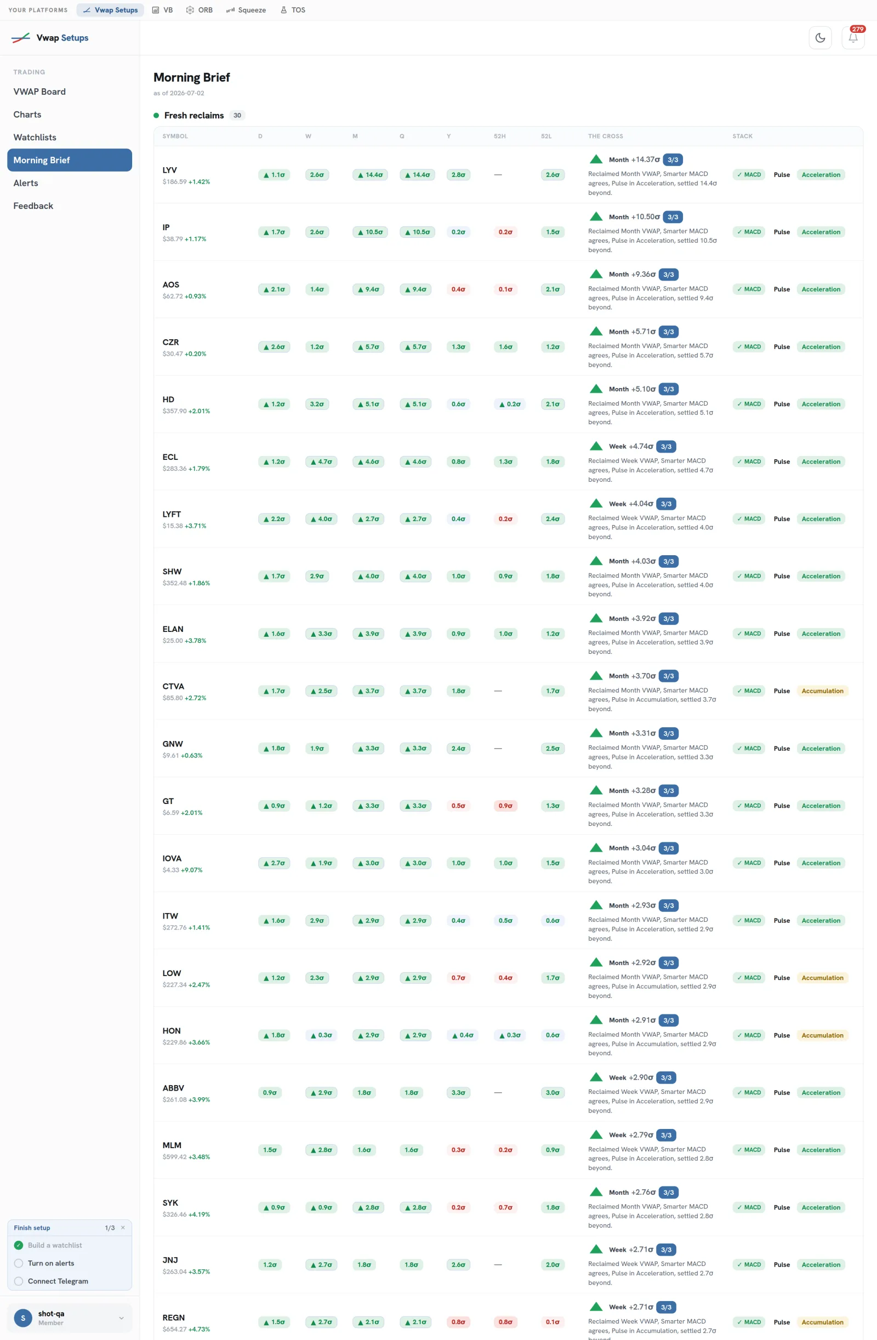Click the shot-qa avatar circle

[x=23, y=1318]
